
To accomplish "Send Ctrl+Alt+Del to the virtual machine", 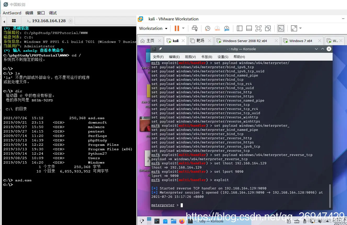I will pos(195,28).
